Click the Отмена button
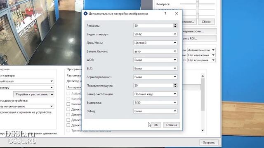264x148 pixels. coord(172,125)
